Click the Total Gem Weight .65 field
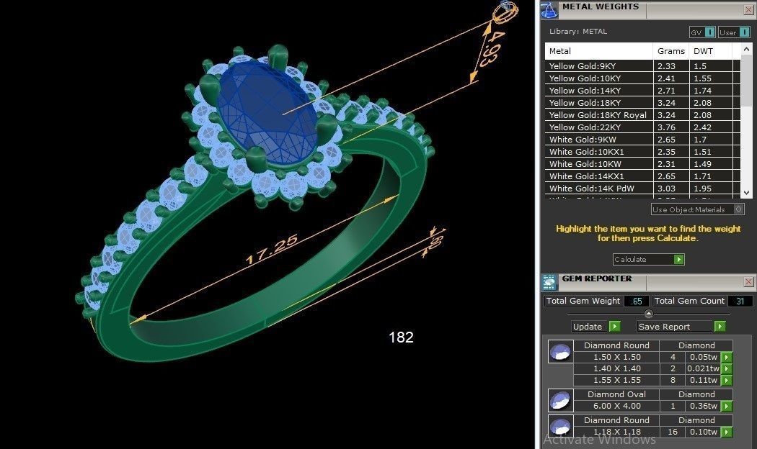 (x=637, y=301)
